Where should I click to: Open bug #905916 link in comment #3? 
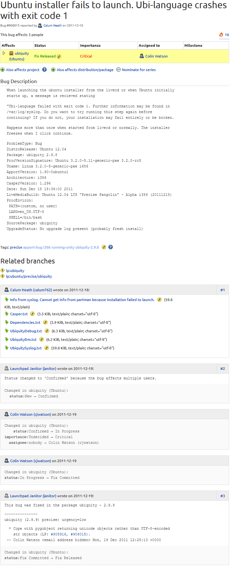point(58,534)
